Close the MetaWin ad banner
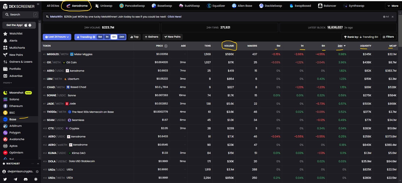The image size is (402, 183). (x=392, y=17)
